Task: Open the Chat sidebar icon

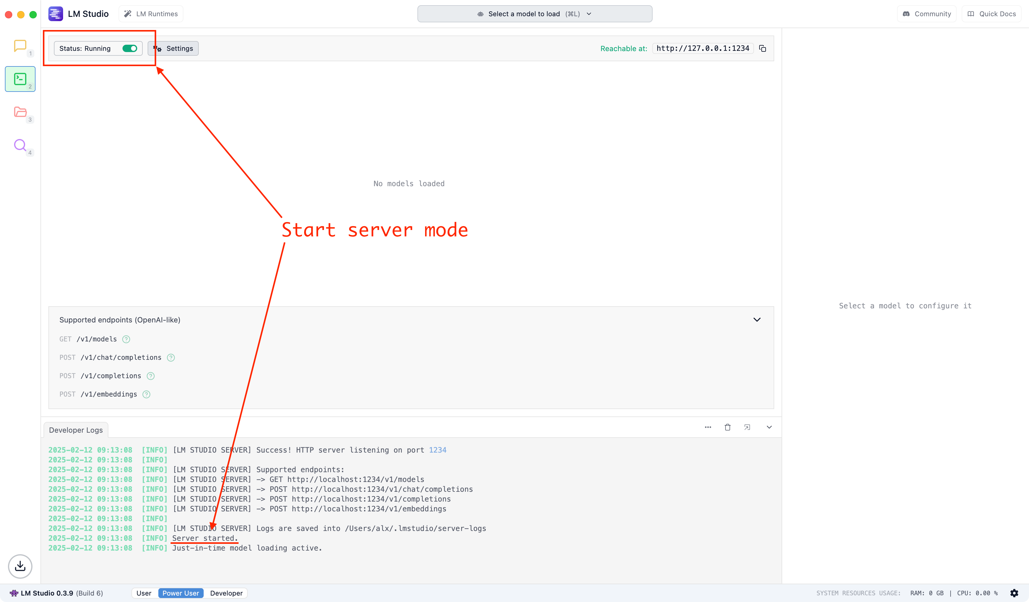Action: point(20,46)
